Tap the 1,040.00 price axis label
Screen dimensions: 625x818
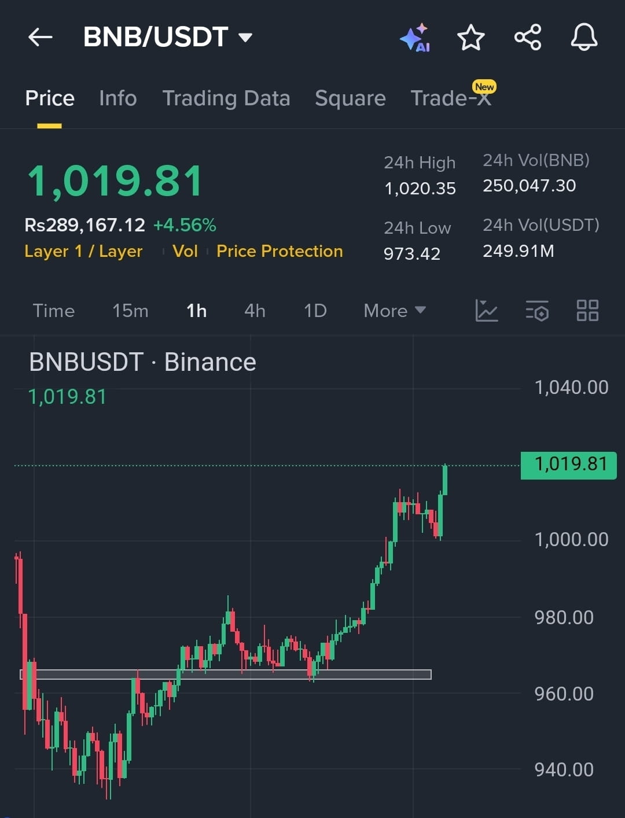point(572,388)
